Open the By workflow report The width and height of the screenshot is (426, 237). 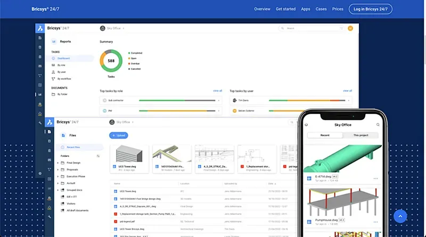(x=64, y=79)
